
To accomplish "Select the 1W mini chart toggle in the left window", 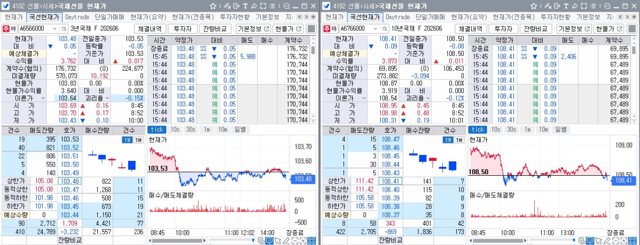I will point(127,140).
